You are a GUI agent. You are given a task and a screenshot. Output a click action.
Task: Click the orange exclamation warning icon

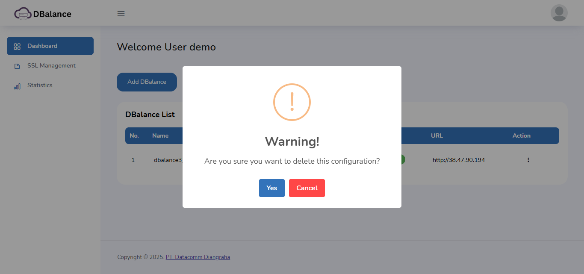(x=292, y=102)
